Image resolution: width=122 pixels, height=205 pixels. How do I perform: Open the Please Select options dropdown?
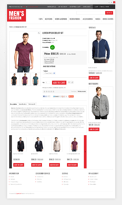[49, 73]
